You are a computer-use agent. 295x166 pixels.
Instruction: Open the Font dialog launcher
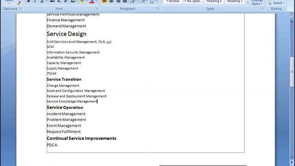(x=96, y=9)
